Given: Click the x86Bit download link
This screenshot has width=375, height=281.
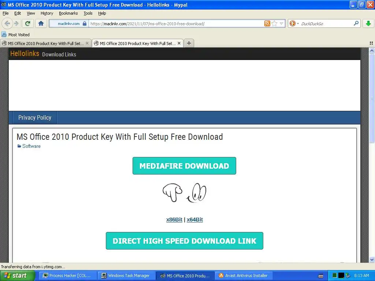Looking at the screenshot, I should 174,220.
